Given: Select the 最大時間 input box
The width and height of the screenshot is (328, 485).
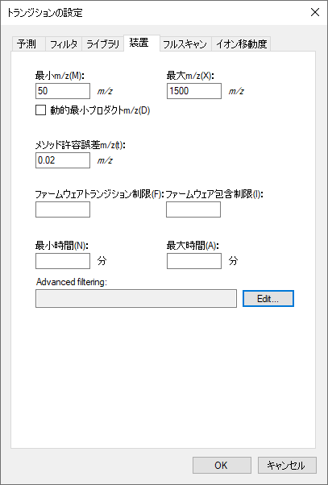Looking at the screenshot, I should click(x=194, y=261).
